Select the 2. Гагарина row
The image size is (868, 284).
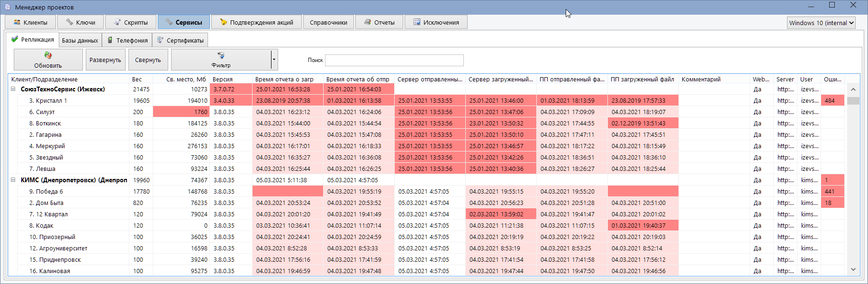[426, 134]
